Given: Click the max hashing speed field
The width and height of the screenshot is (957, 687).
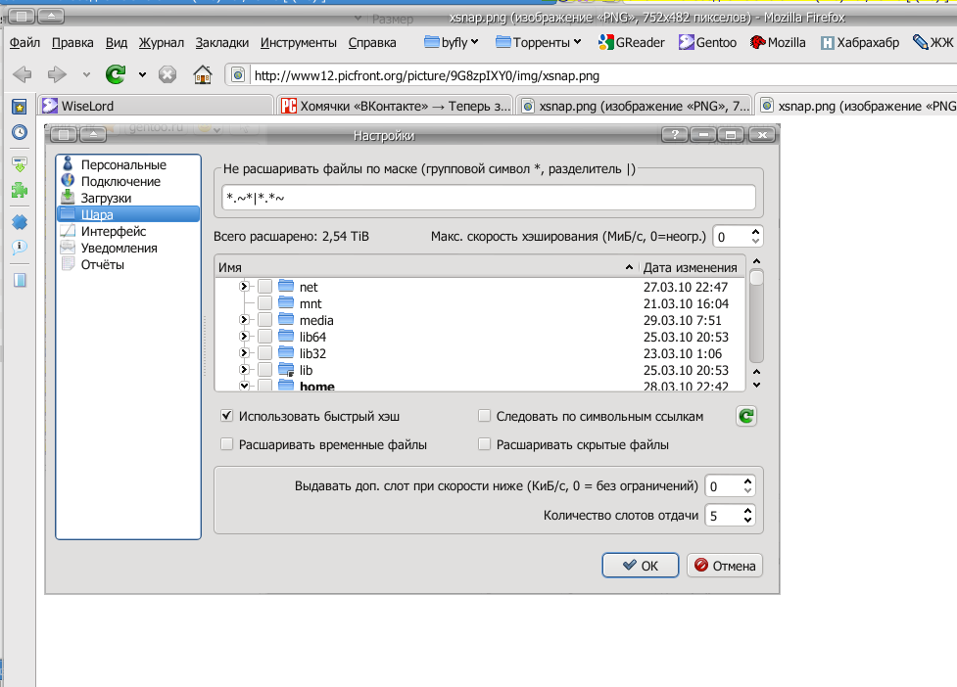Looking at the screenshot, I should (731, 237).
